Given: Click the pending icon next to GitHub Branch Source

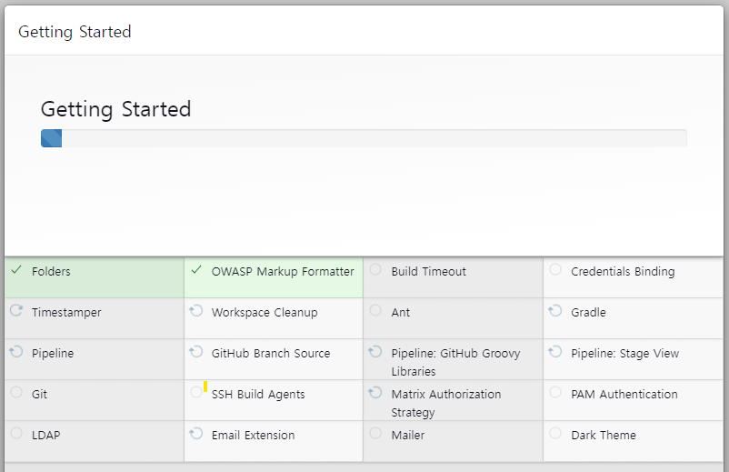Looking at the screenshot, I should click(196, 351).
